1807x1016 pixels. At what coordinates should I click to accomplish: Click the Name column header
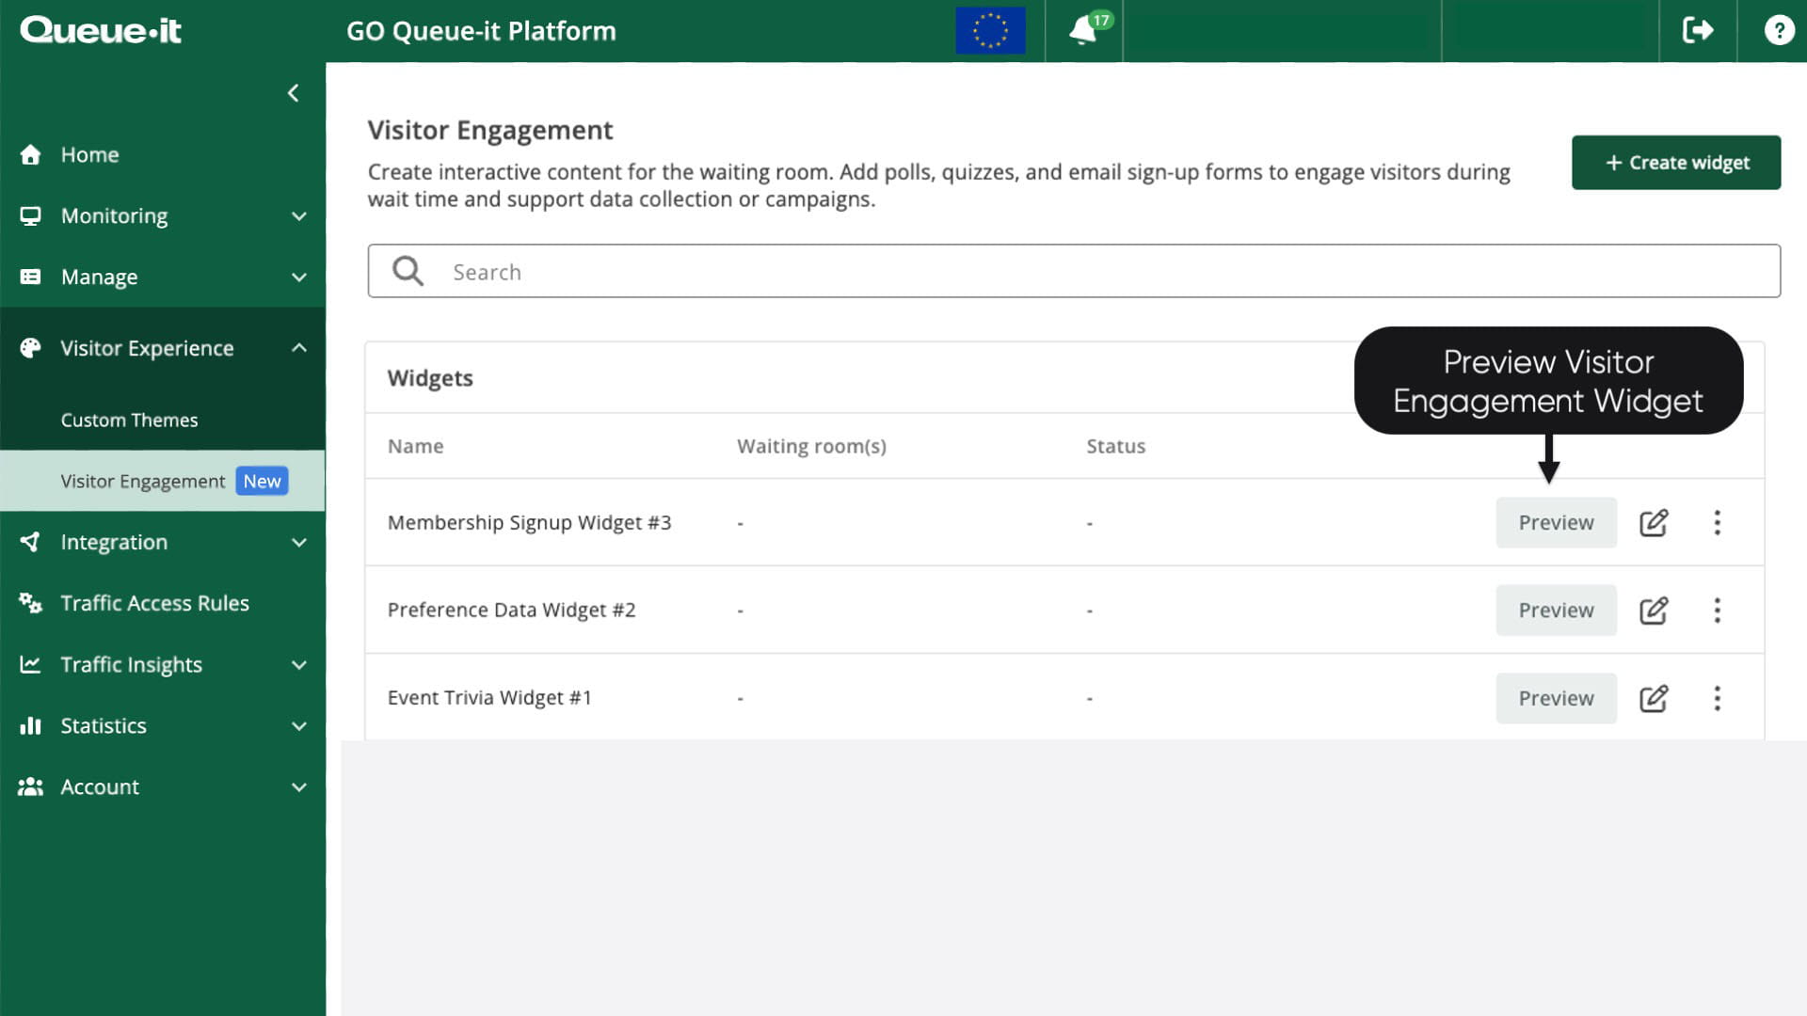[x=415, y=446]
